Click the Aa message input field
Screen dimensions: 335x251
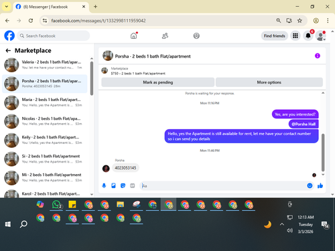(x=223, y=185)
